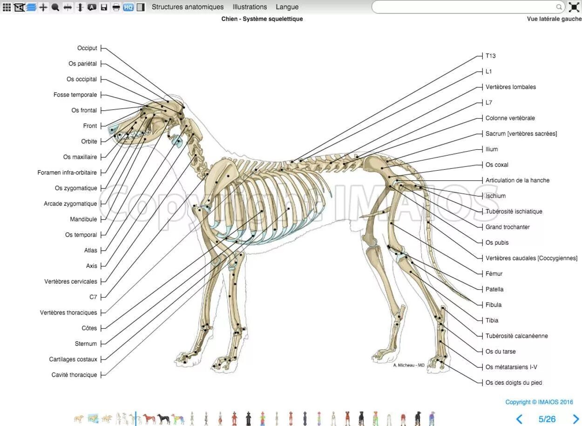
Task: Select the 'Axis' label
Action: point(92,266)
